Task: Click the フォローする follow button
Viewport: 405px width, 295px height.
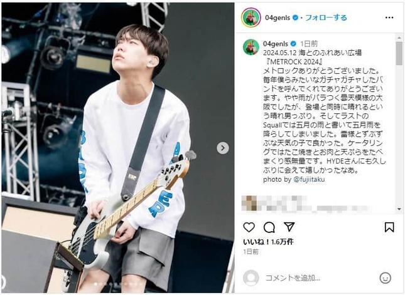Action: 326,18
